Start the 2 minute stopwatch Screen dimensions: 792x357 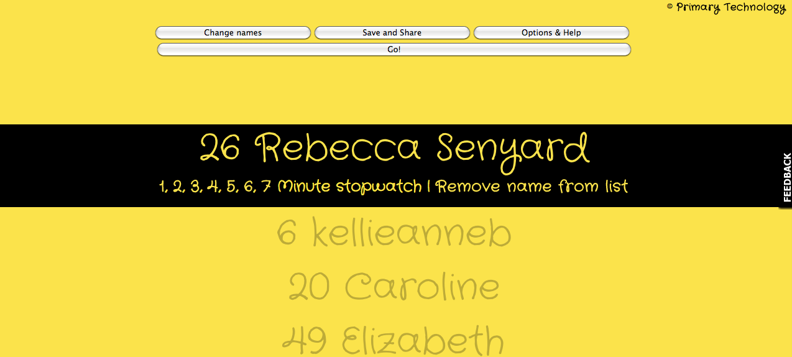[x=179, y=187]
